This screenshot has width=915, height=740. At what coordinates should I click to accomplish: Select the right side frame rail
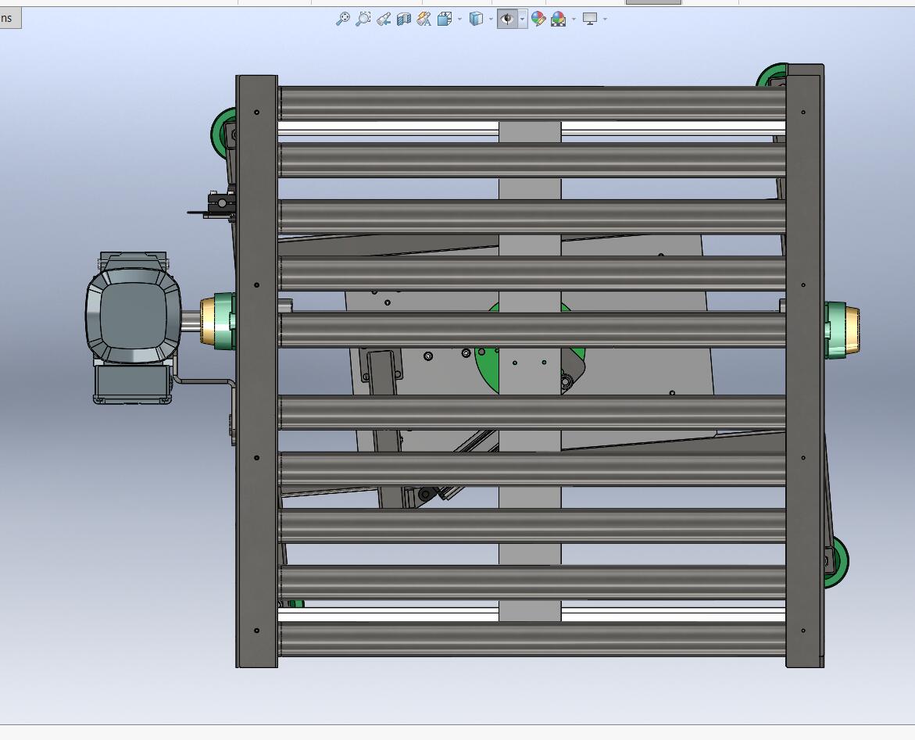coord(805,366)
